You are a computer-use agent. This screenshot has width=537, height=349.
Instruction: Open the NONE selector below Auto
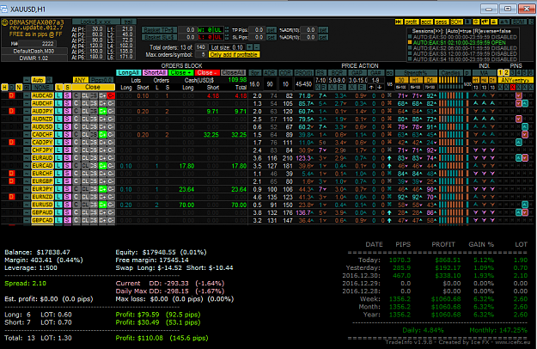coord(42,88)
